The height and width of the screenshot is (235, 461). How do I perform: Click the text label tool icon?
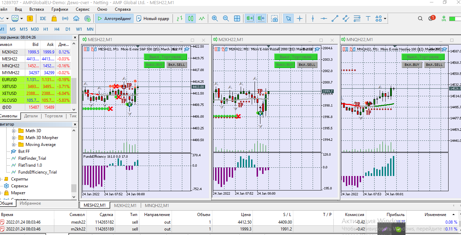coord(368,19)
